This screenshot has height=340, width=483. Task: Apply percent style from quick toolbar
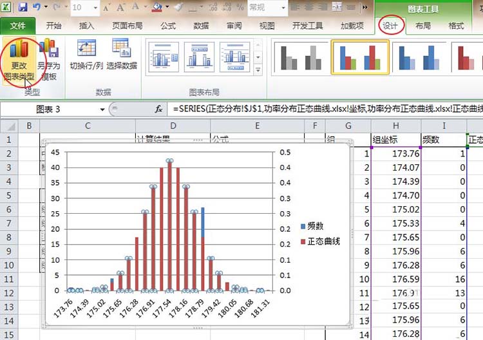pyautogui.click(x=240, y=7)
